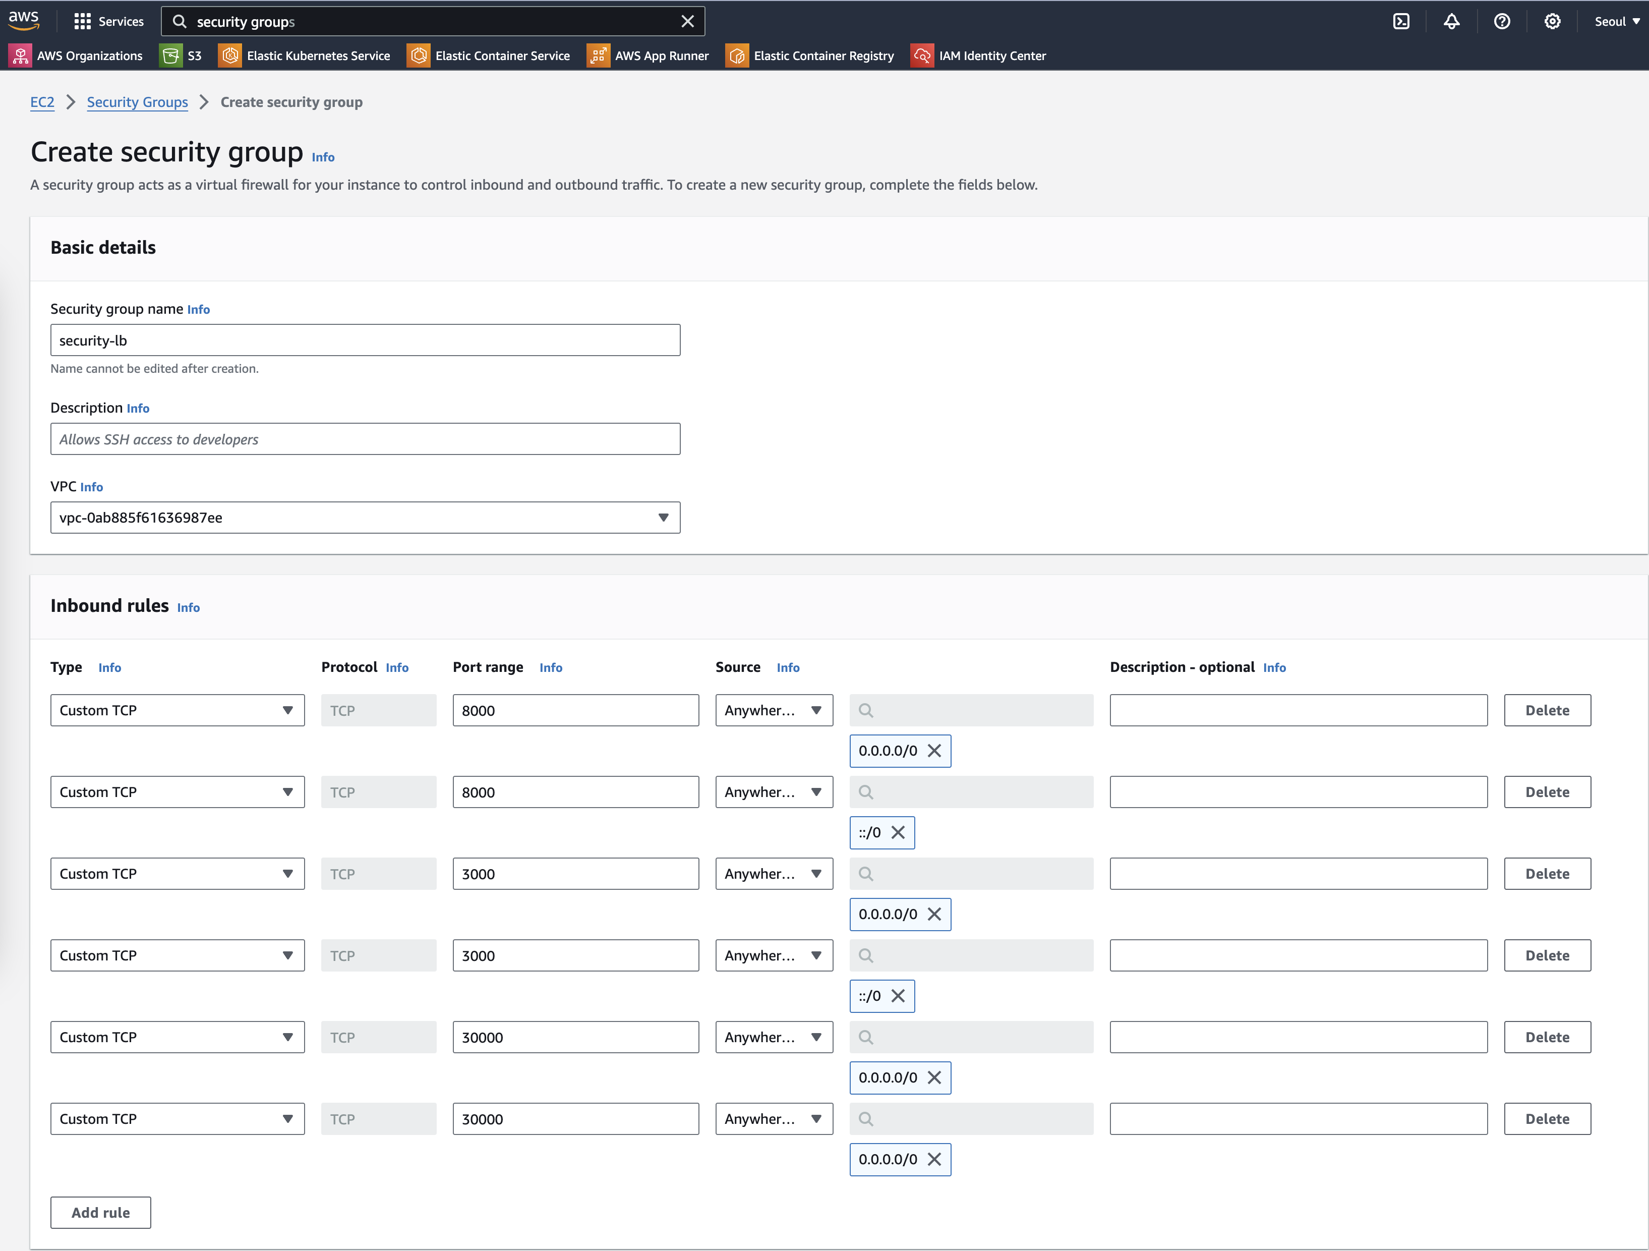Click the help question mark icon
The width and height of the screenshot is (1649, 1251).
point(1501,22)
